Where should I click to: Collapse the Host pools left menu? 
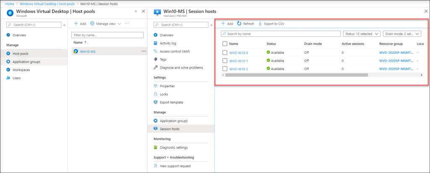[64, 25]
